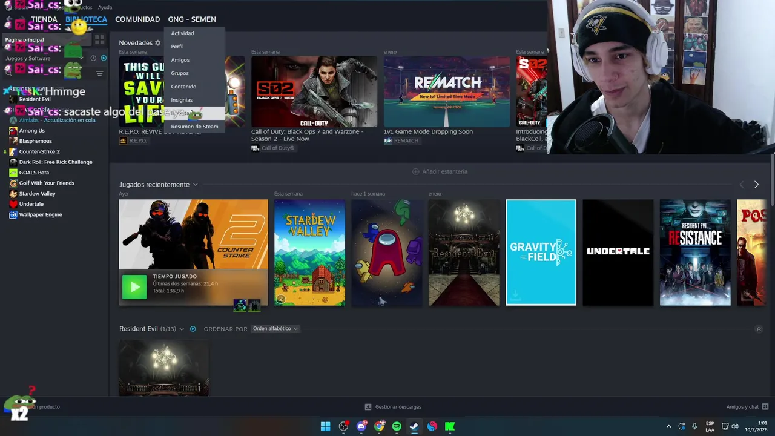Screen dimensions: 775x436
Task: Open R.E.P.O. game tag under news
Action: tap(133, 140)
